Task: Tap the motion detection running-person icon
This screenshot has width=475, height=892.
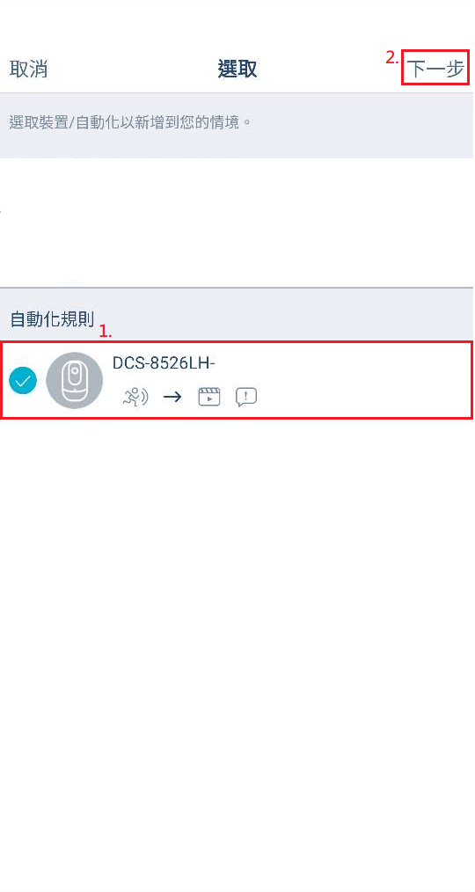Action: (x=135, y=397)
